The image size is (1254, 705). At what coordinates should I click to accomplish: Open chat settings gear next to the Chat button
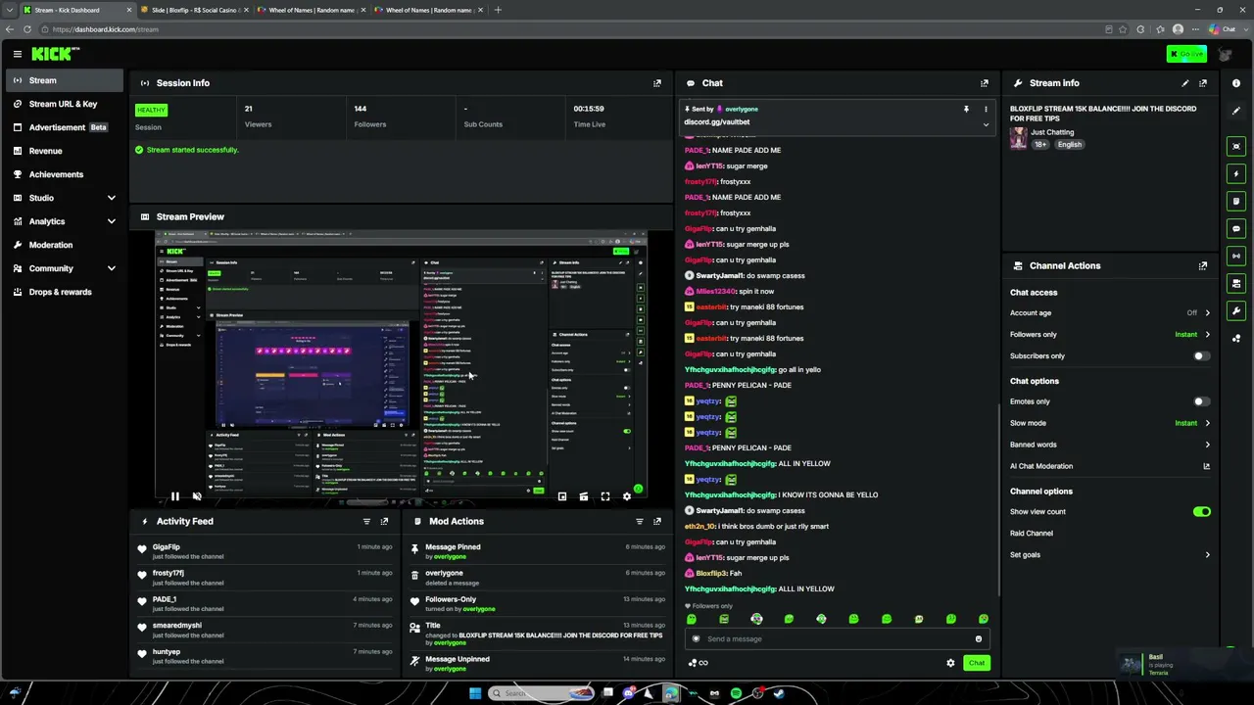coord(950,663)
